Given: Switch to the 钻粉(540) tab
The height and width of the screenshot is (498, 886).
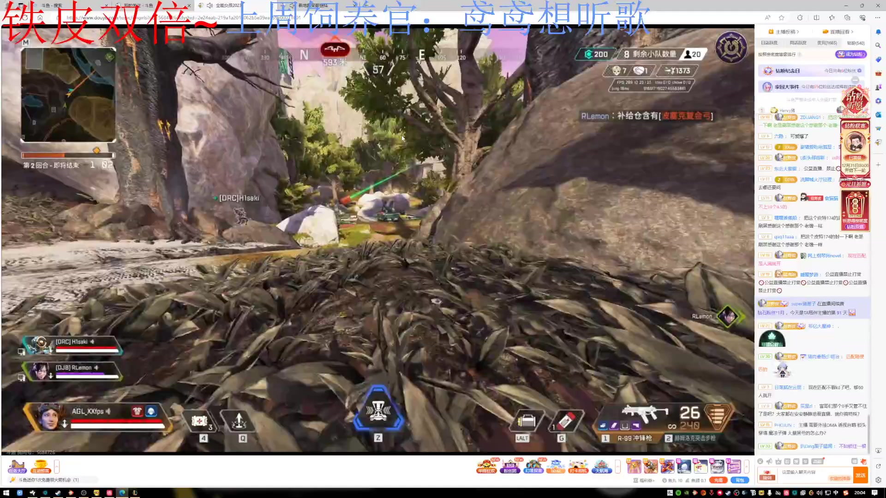Looking at the screenshot, I should [x=856, y=43].
